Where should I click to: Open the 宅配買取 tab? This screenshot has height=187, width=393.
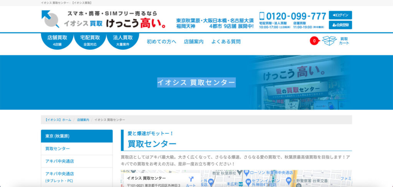point(90,41)
